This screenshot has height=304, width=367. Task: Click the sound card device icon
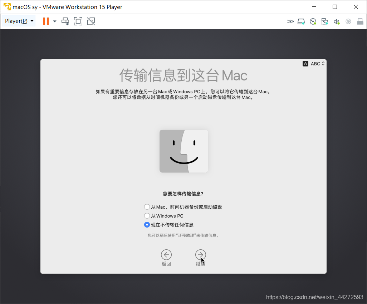coord(336,21)
